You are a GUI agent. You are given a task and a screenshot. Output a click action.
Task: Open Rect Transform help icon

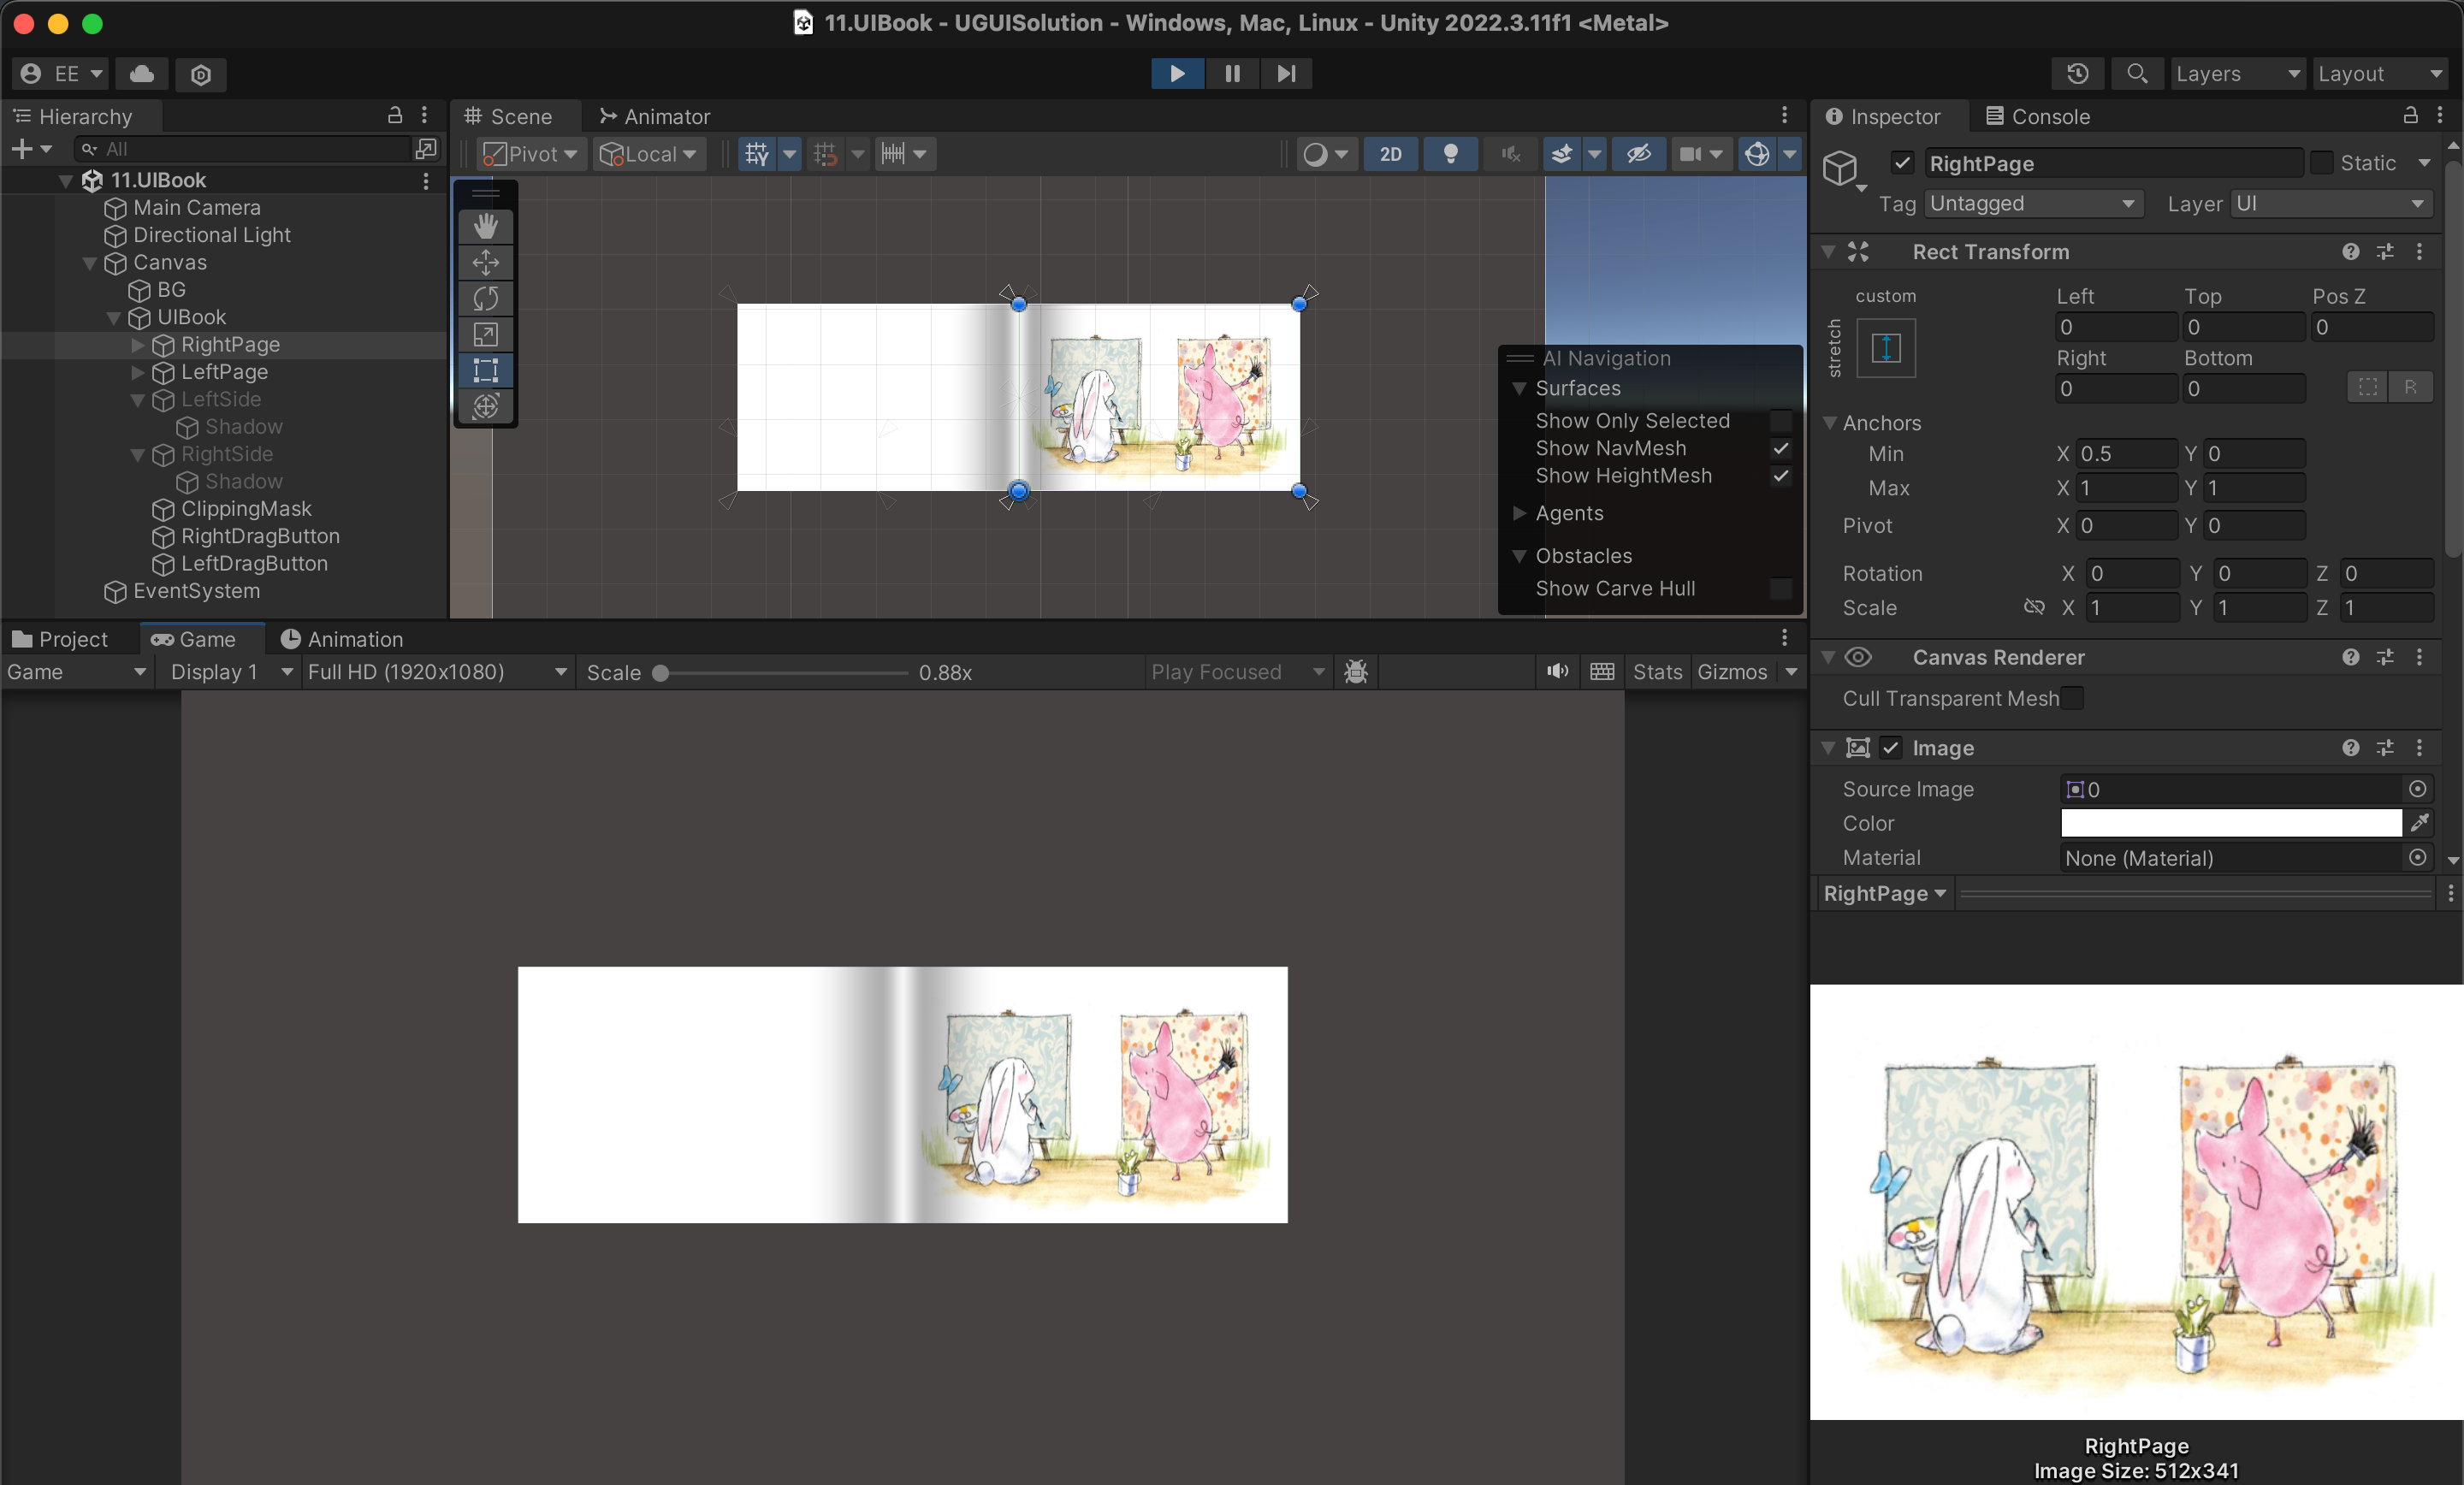2351,252
